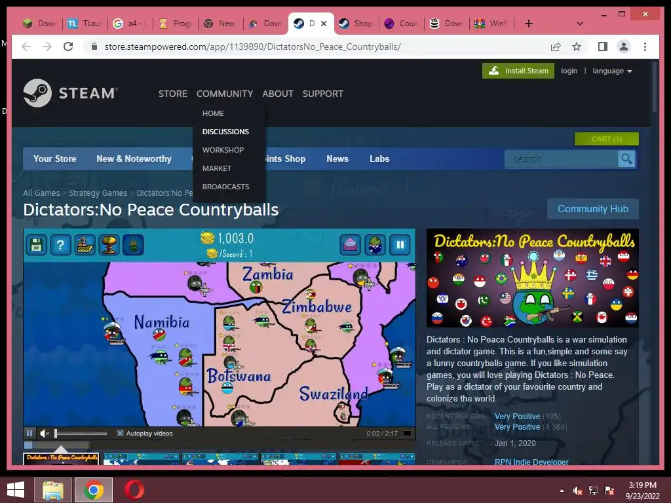The width and height of the screenshot is (671, 503).
Task: Open a new browser tab with the plus button
Action: [x=529, y=24]
